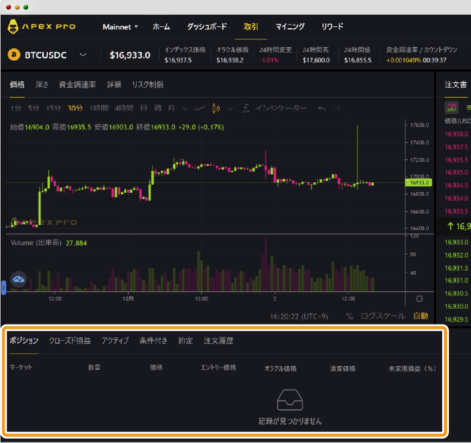Screen dimensions: 471x443
Task: Switch to the 深さ depth tab
Action: click(42, 85)
